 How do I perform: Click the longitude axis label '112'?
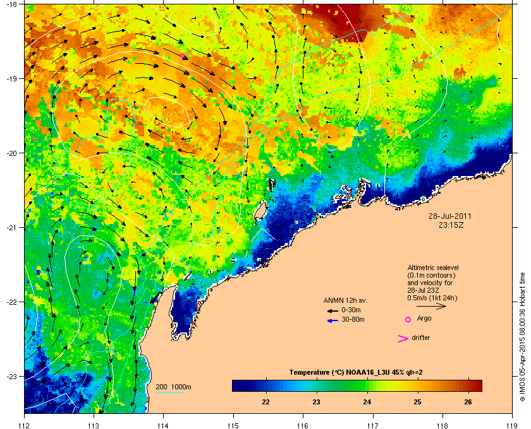click(x=25, y=425)
